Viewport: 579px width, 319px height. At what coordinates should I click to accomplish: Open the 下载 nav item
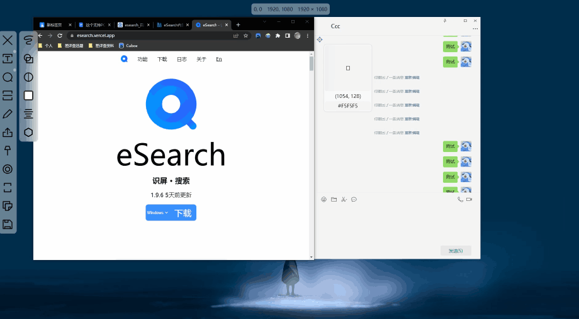tap(162, 59)
